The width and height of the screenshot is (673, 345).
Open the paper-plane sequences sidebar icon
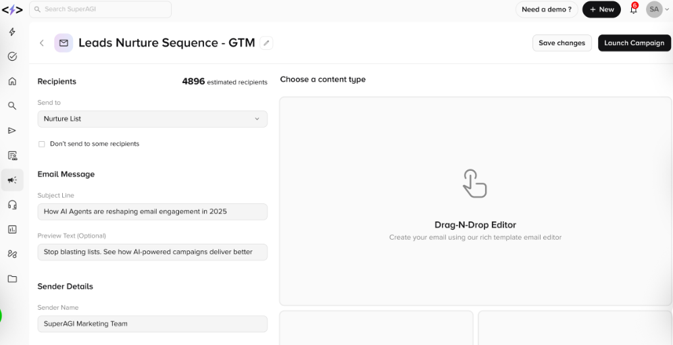tap(12, 130)
